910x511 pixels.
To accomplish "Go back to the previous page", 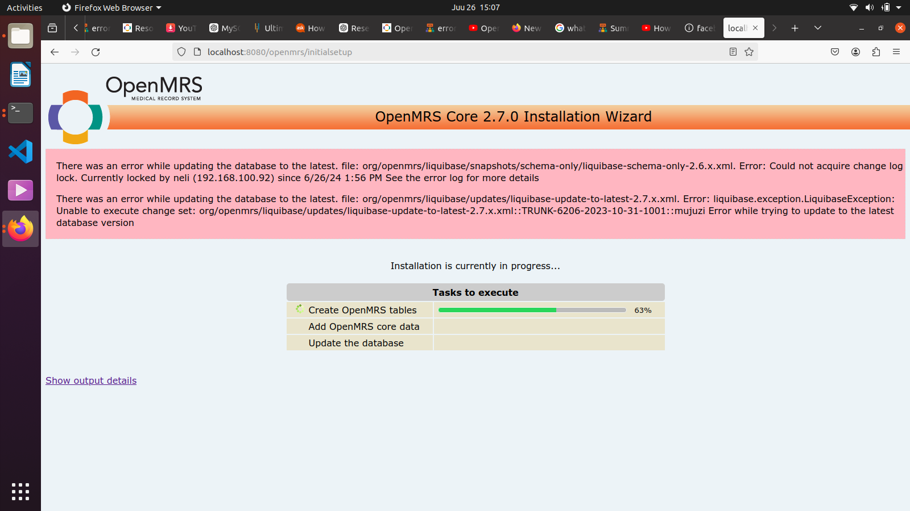I will 55,52.
